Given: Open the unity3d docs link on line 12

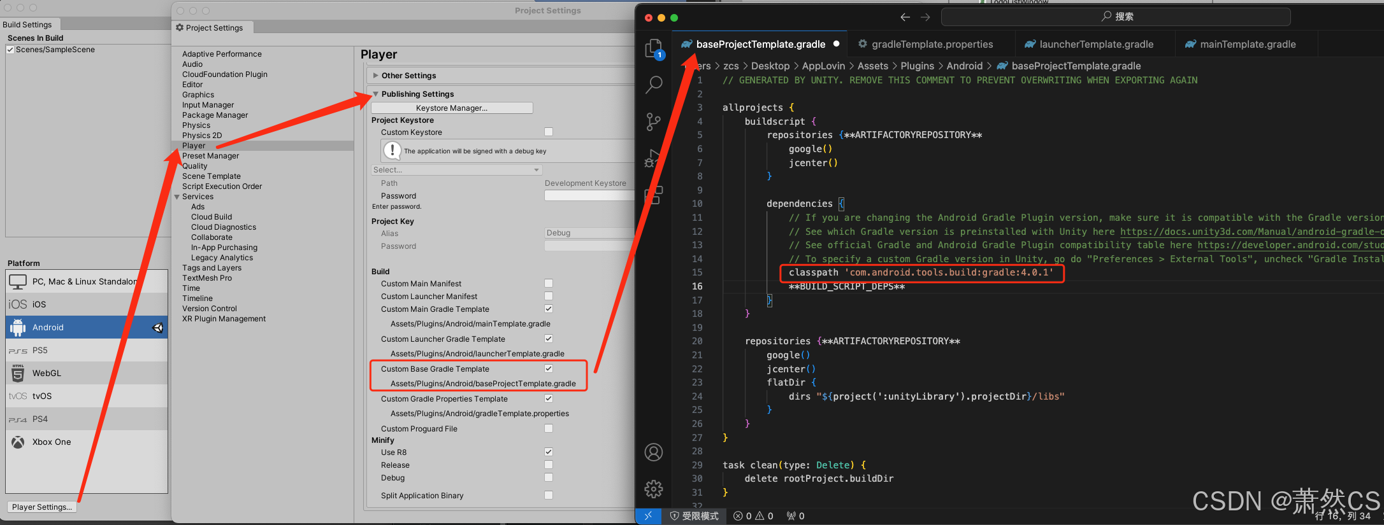Looking at the screenshot, I should (x=1251, y=232).
